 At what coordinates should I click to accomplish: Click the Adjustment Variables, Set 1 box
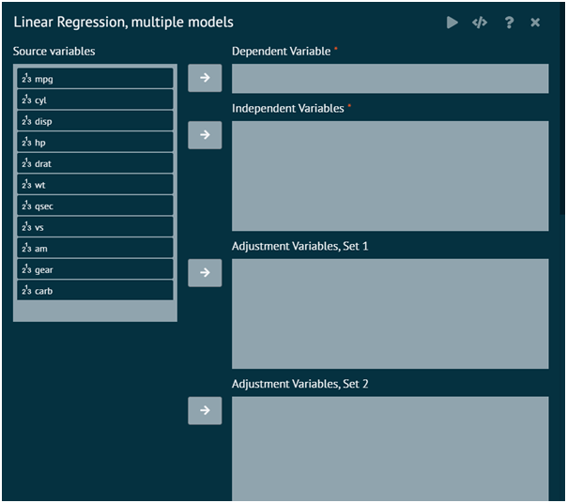(391, 313)
